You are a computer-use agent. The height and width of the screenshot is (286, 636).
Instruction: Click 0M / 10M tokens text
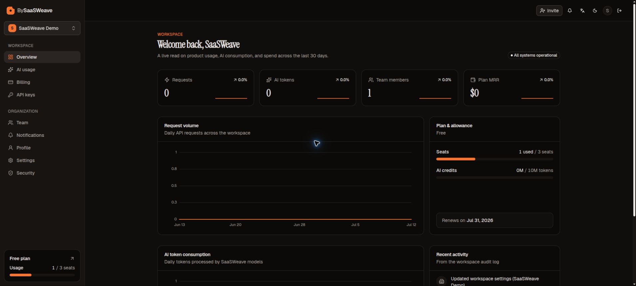coord(535,170)
